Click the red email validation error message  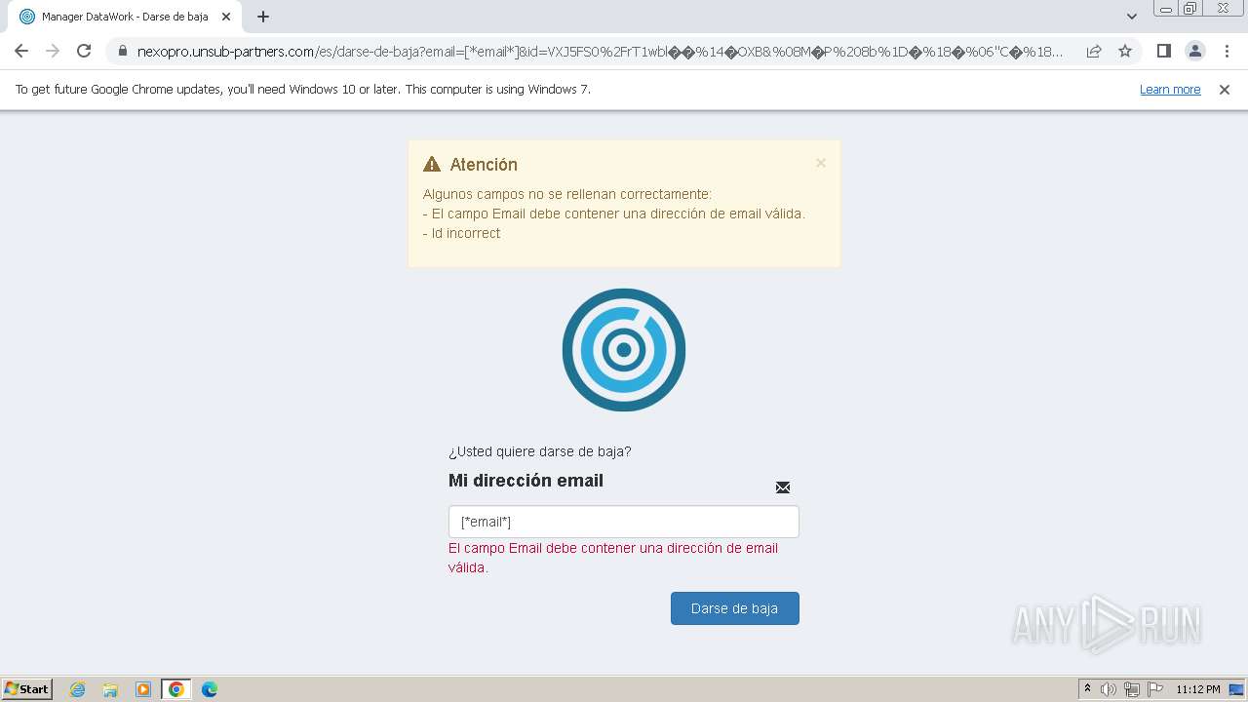(x=613, y=558)
